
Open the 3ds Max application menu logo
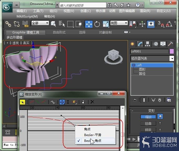click(x=7, y=7)
